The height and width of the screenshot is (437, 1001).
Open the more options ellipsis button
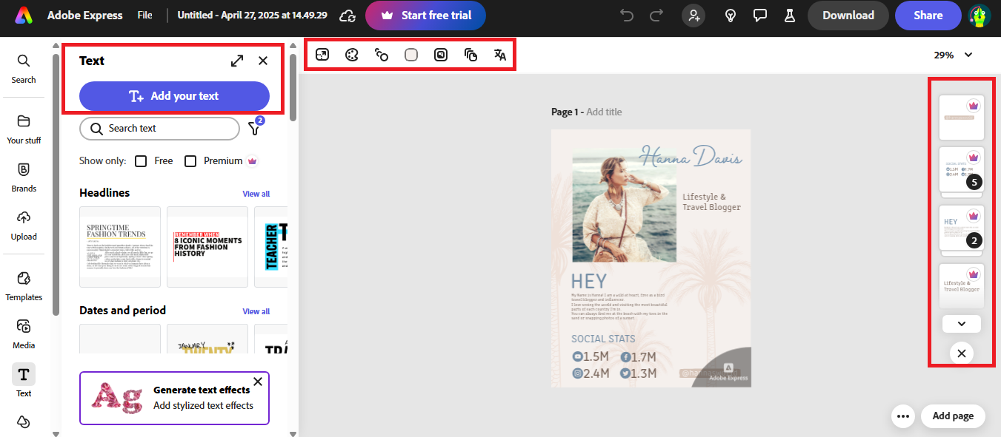(x=902, y=416)
